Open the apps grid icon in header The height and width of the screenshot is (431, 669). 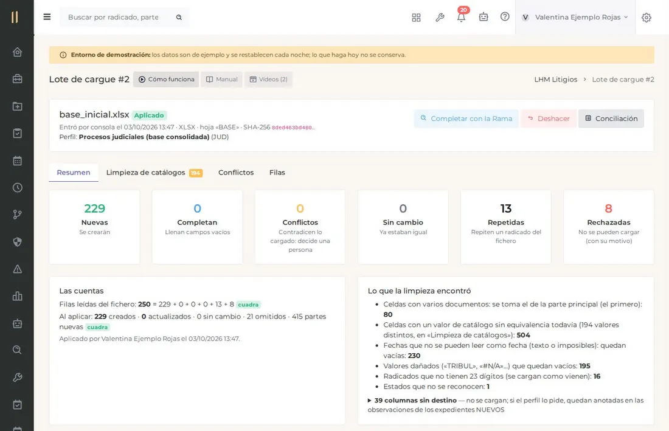[x=416, y=17]
